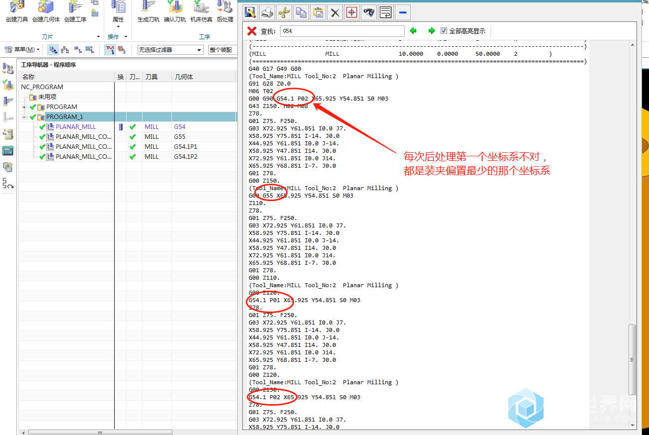Image resolution: width=649 pixels, height=435 pixels.
Task: Click the 刀具 column header
Action: pyautogui.click(x=157, y=77)
